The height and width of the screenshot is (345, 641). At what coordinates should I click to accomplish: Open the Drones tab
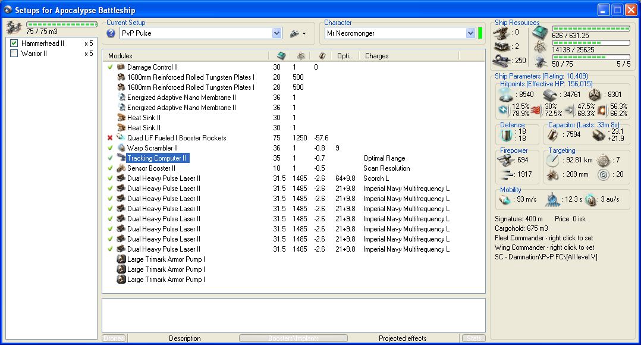point(114,338)
